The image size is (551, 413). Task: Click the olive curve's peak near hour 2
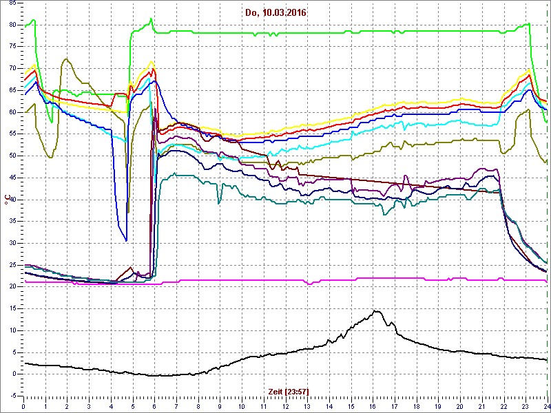tap(66, 59)
